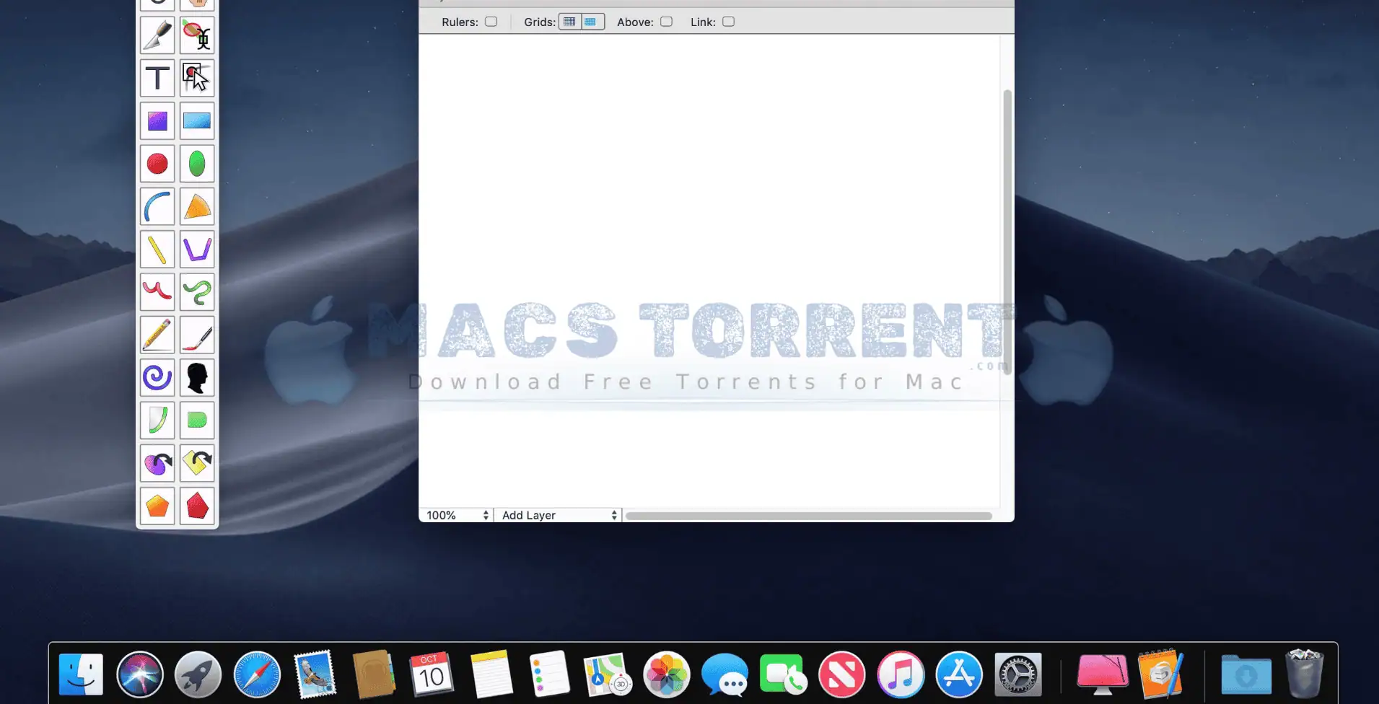This screenshot has height=704, width=1379.
Task: Open the Add Layer popup menu
Action: (559, 515)
